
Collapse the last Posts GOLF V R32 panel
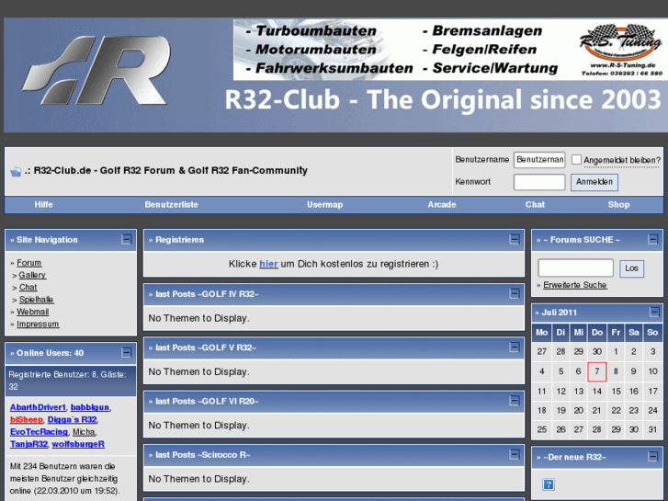point(515,347)
